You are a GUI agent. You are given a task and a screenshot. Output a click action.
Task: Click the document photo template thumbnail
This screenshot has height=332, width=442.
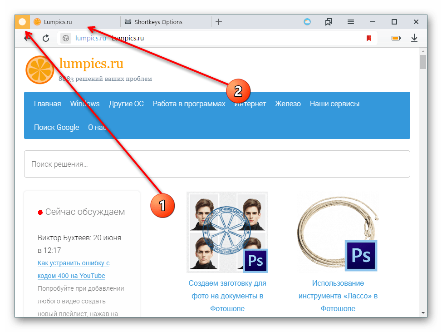227,232
